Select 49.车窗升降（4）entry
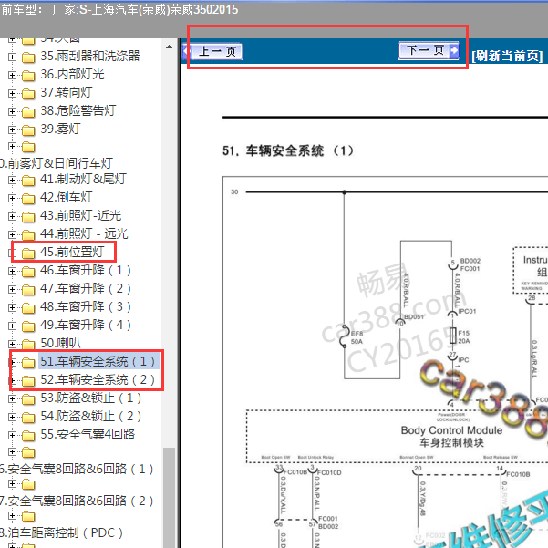548x548 pixels. click(86, 325)
